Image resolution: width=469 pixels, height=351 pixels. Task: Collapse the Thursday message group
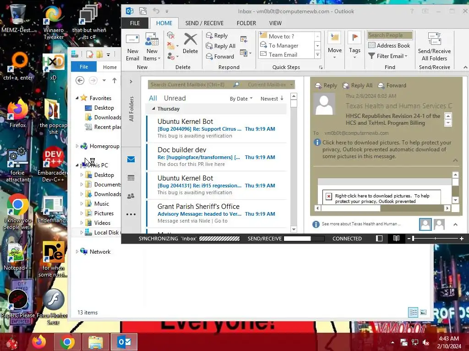coord(153,109)
